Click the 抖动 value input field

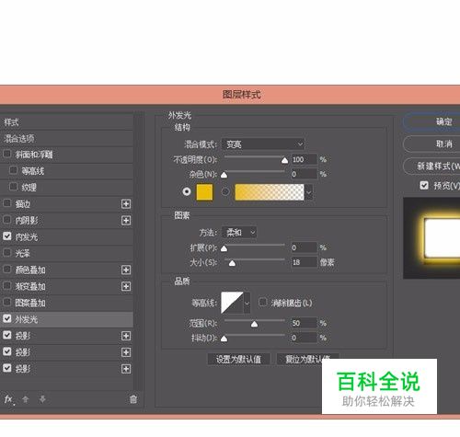304,338
